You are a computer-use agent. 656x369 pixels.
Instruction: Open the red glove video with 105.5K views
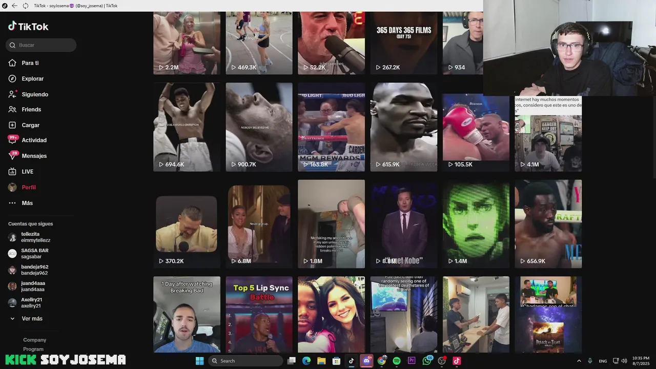(x=476, y=127)
